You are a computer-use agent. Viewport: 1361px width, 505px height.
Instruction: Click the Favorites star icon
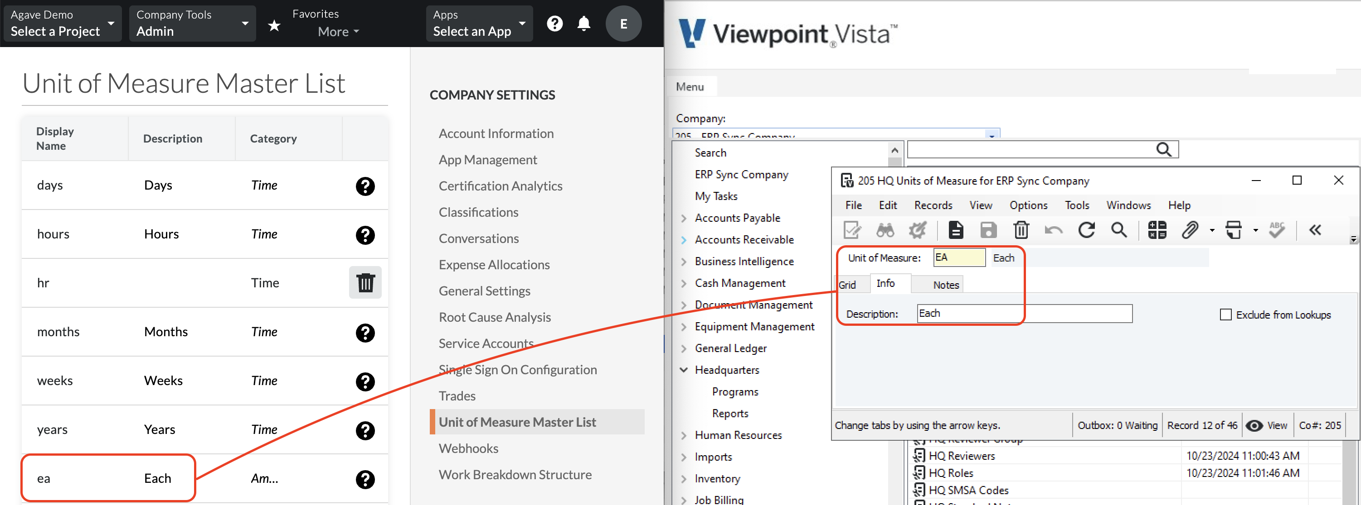274,25
